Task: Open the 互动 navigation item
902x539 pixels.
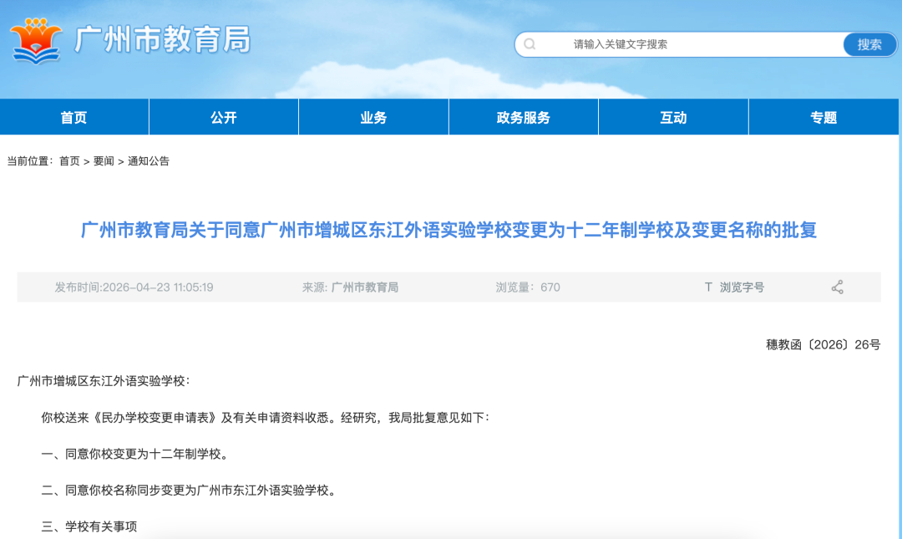Action: (673, 118)
